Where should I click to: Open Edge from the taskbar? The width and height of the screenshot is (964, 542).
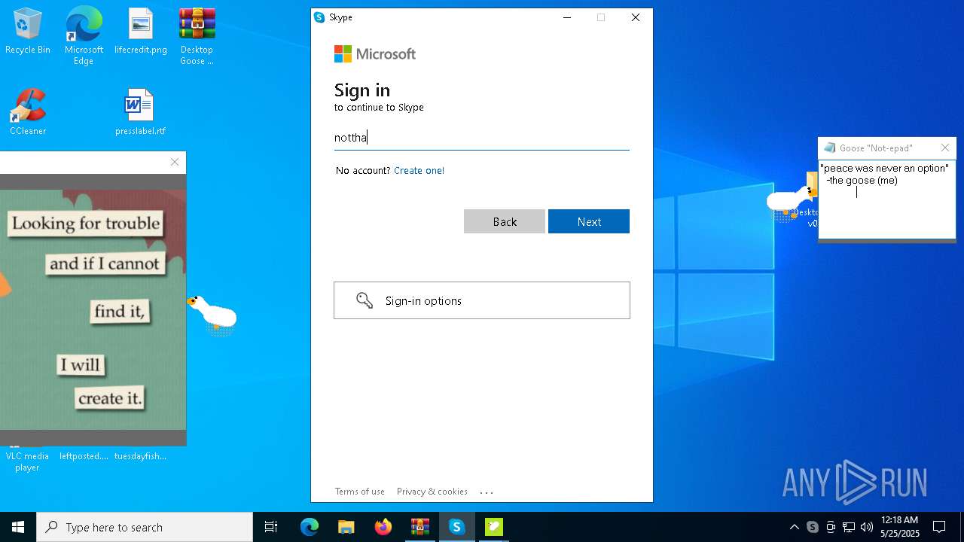tap(310, 527)
